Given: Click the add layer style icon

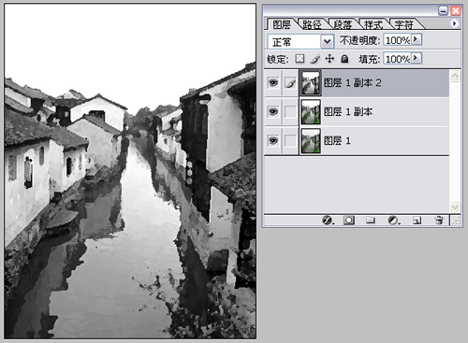Looking at the screenshot, I should (328, 221).
